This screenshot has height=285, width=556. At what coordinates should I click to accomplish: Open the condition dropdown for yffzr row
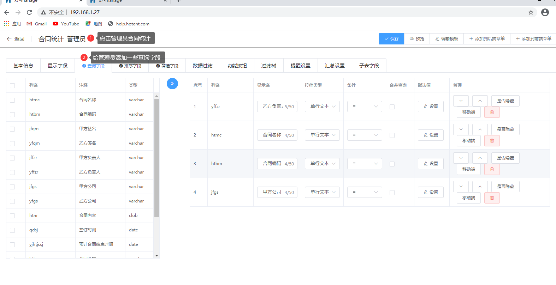click(364, 107)
